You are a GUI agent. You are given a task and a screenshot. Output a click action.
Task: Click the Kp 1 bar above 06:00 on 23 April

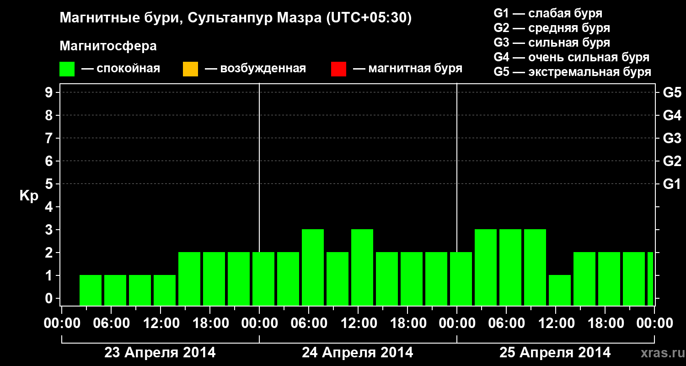[x=115, y=290]
